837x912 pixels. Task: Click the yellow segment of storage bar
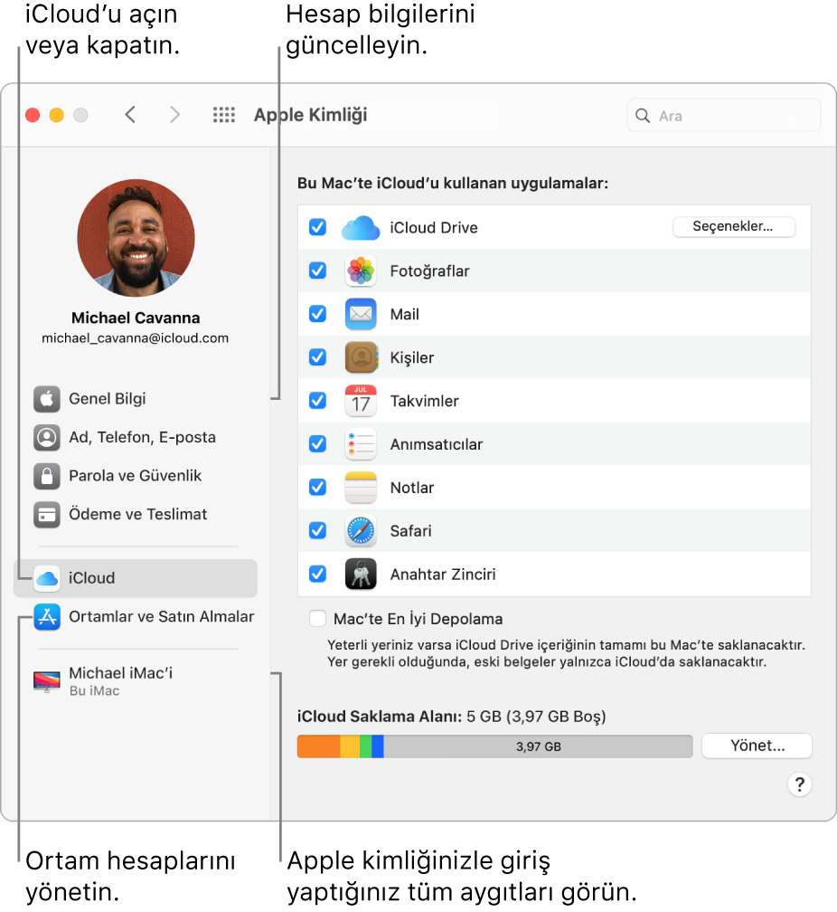(x=350, y=746)
